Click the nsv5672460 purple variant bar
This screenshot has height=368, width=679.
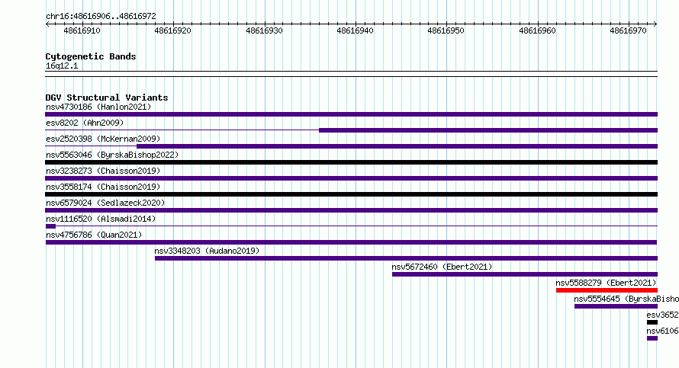[x=525, y=274]
